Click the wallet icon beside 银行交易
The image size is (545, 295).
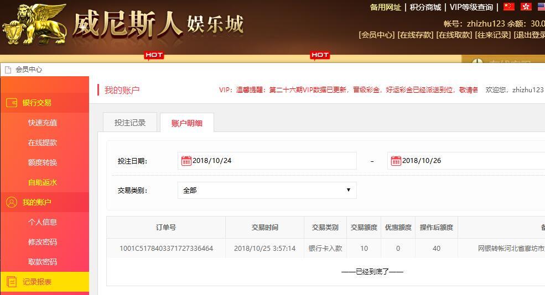12,103
